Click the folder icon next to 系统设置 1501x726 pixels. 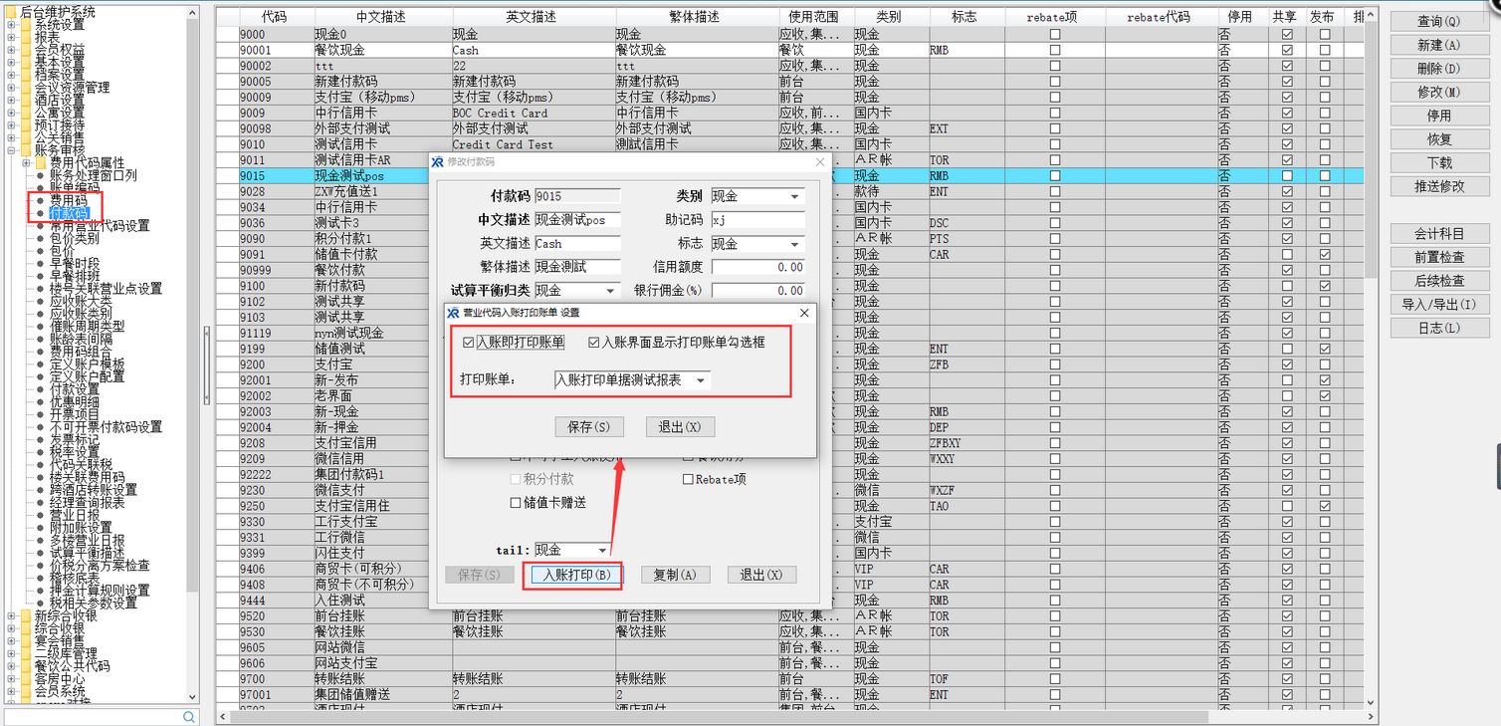pos(26,25)
